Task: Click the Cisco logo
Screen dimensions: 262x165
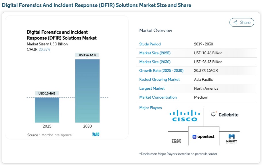Action: coord(184,116)
